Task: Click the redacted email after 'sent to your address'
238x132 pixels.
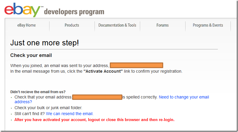Action: pyautogui.click(x=136, y=65)
